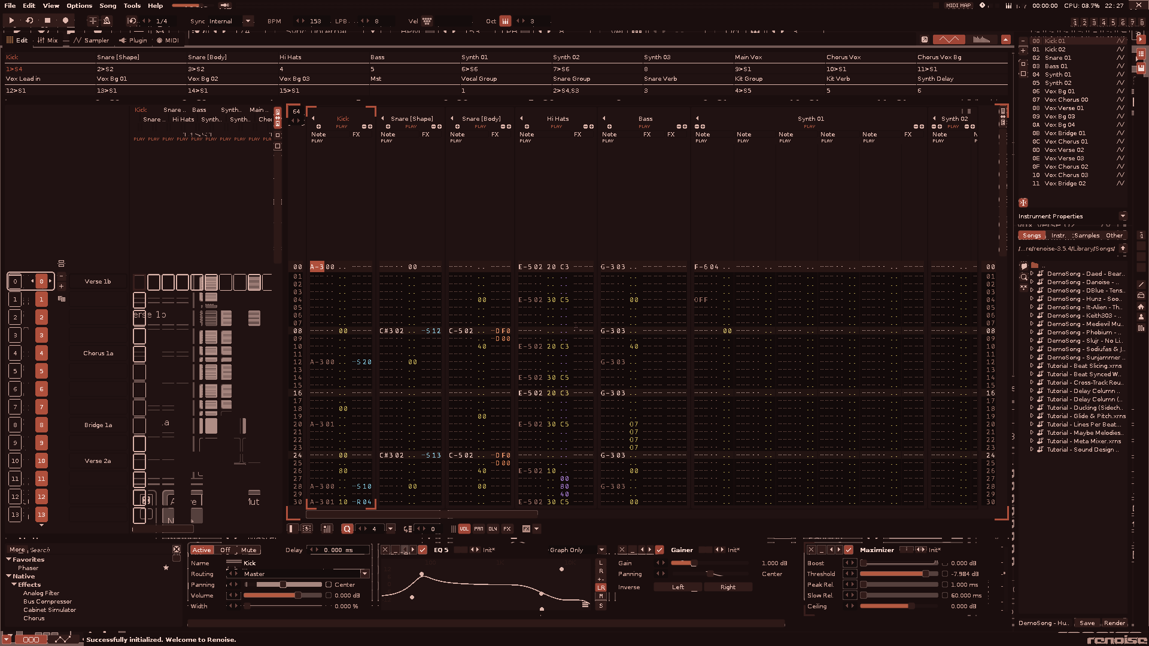The height and width of the screenshot is (646, 1149).
Task: Toggle the Panning Center checkbox
Action: pos(329,584)
